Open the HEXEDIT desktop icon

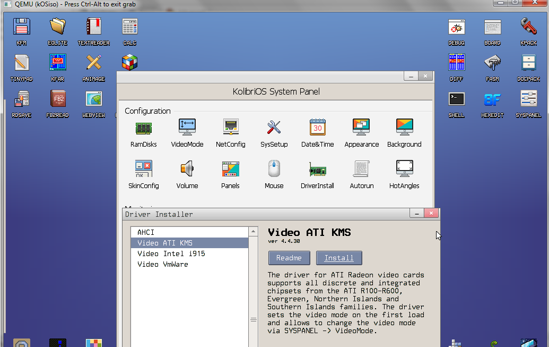point(492,100)
